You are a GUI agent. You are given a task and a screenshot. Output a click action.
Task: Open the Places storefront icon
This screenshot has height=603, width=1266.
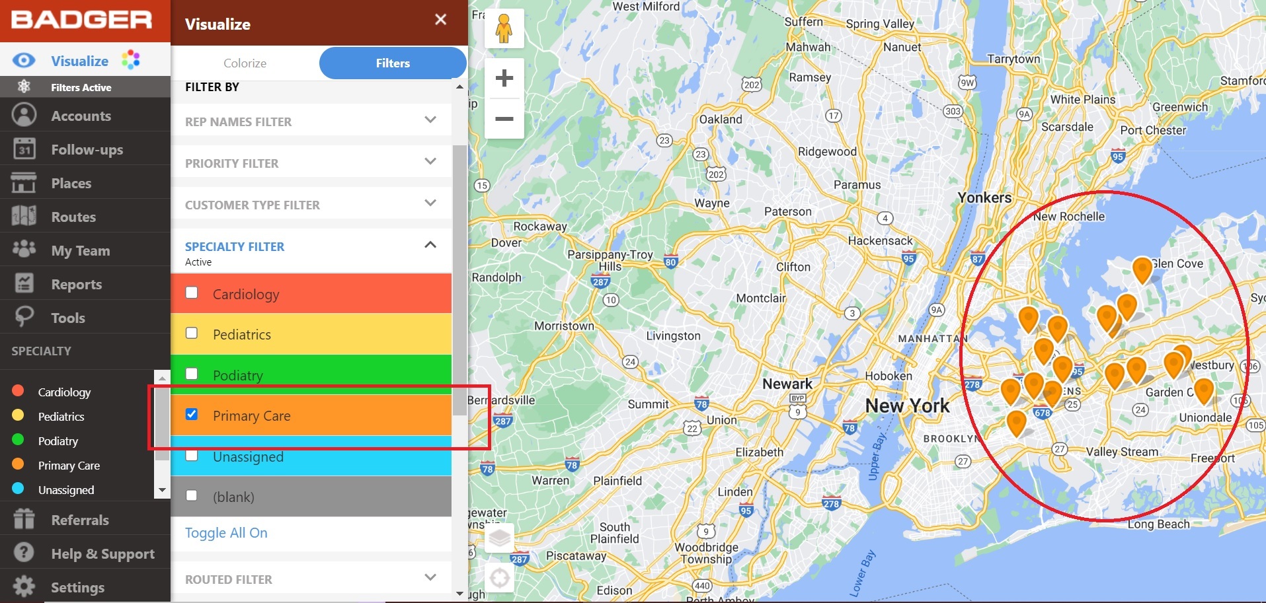tap(24, 183)
